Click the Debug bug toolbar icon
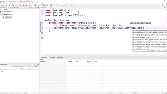The width and height of the screenshot is (167, 94). pos(6,5)
